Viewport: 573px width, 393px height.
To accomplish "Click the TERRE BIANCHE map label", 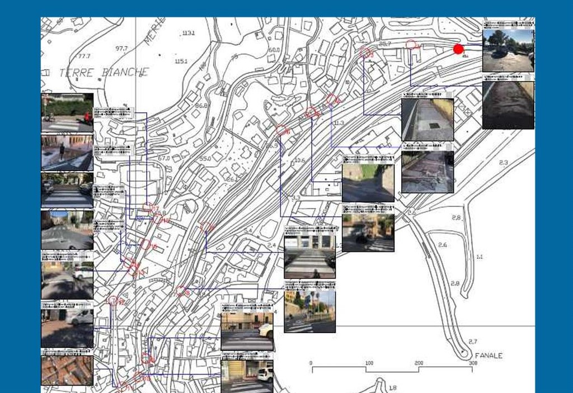I will tap(104, 73).
